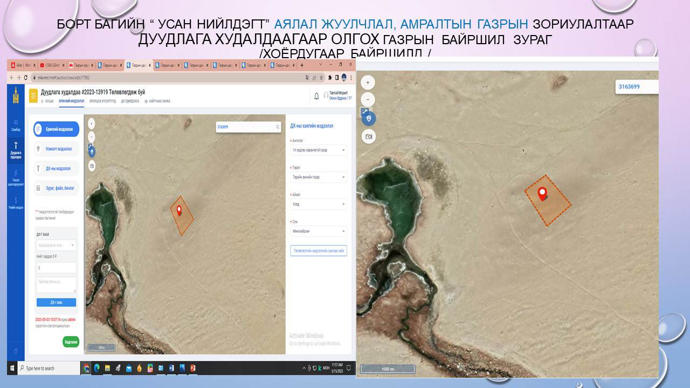Click the blue location icon on the enlarged map
690x388 pixels.
tap(369, 118)
